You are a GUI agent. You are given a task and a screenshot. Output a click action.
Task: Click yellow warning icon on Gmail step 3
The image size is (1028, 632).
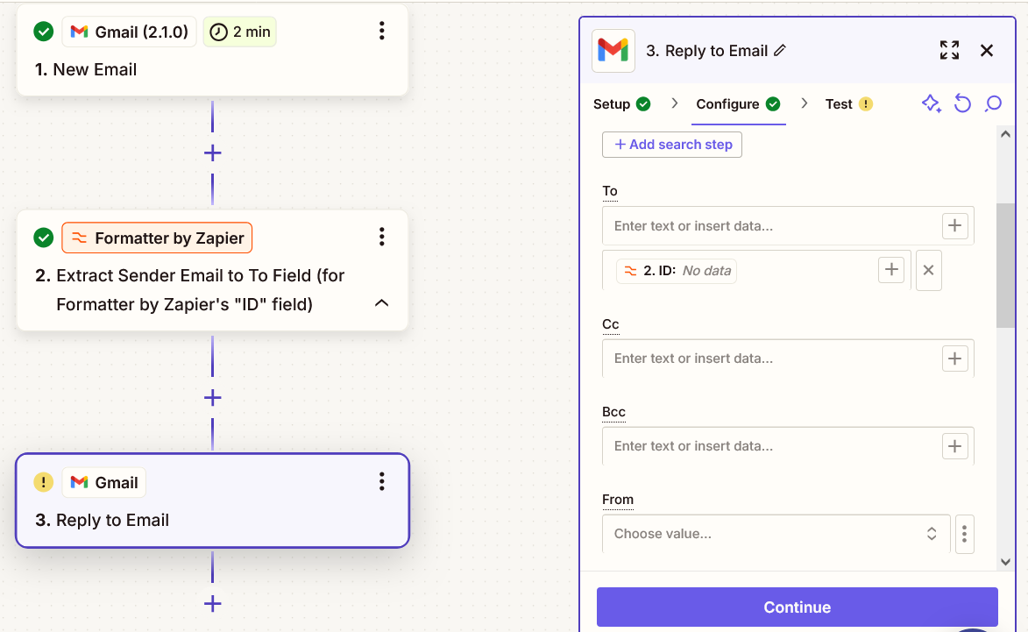(43, 482)
